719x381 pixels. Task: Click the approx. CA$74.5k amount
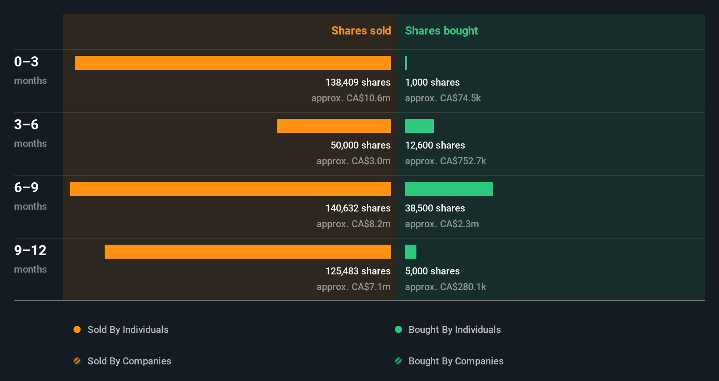point(443,98)
